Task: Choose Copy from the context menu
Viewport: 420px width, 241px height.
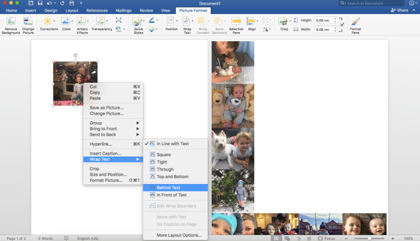Action: 113,93
